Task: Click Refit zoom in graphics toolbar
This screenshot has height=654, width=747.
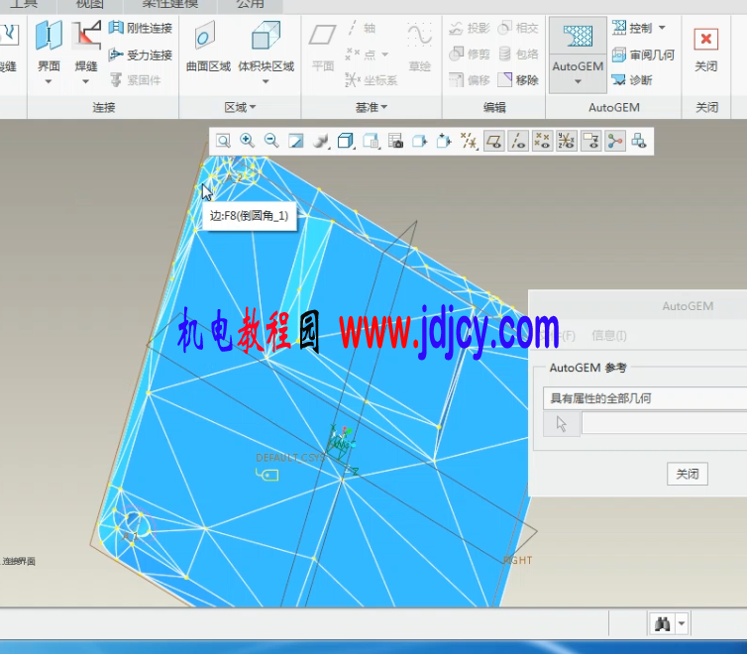Action: click(x=223, y=141)
